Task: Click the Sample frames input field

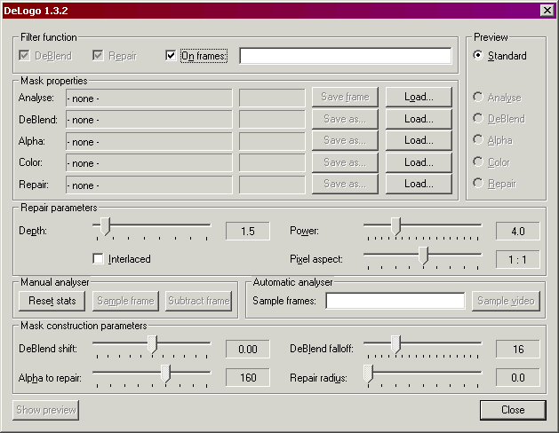Action: pos(395,301)
